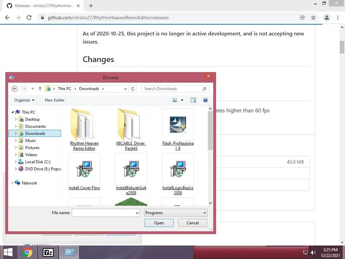Viewport: 345px width, 259px height.
Task: Close the Releases GitHub tab
Action: pyautogui.click(x=78, y=6)
